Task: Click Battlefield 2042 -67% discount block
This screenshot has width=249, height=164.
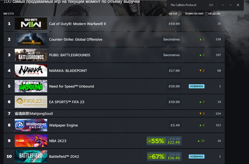Action: (164, 156)
